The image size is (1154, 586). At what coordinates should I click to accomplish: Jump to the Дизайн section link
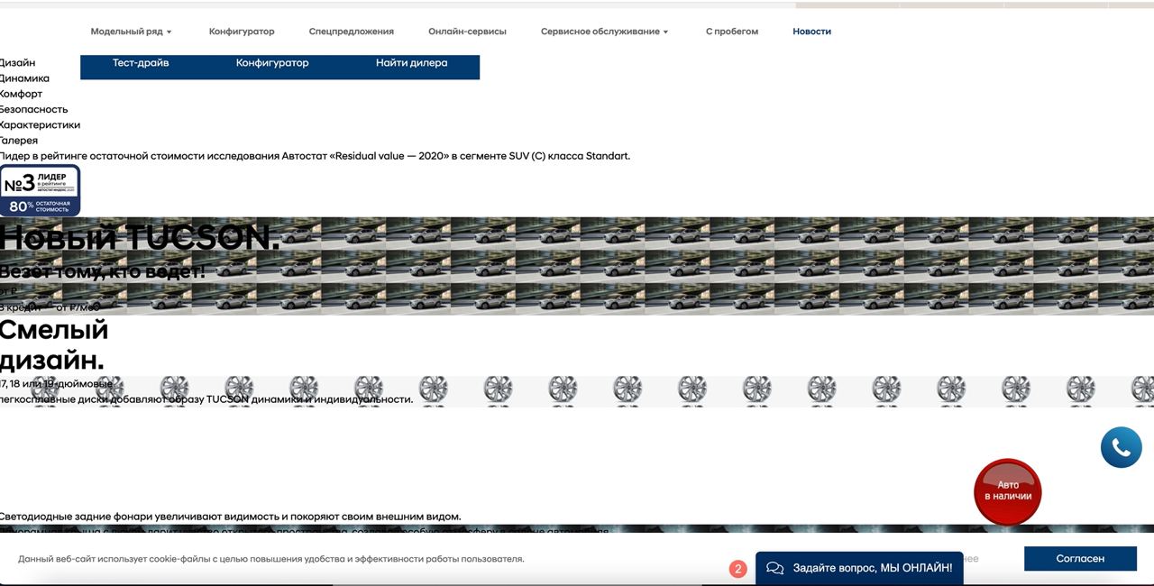(17, 63)
